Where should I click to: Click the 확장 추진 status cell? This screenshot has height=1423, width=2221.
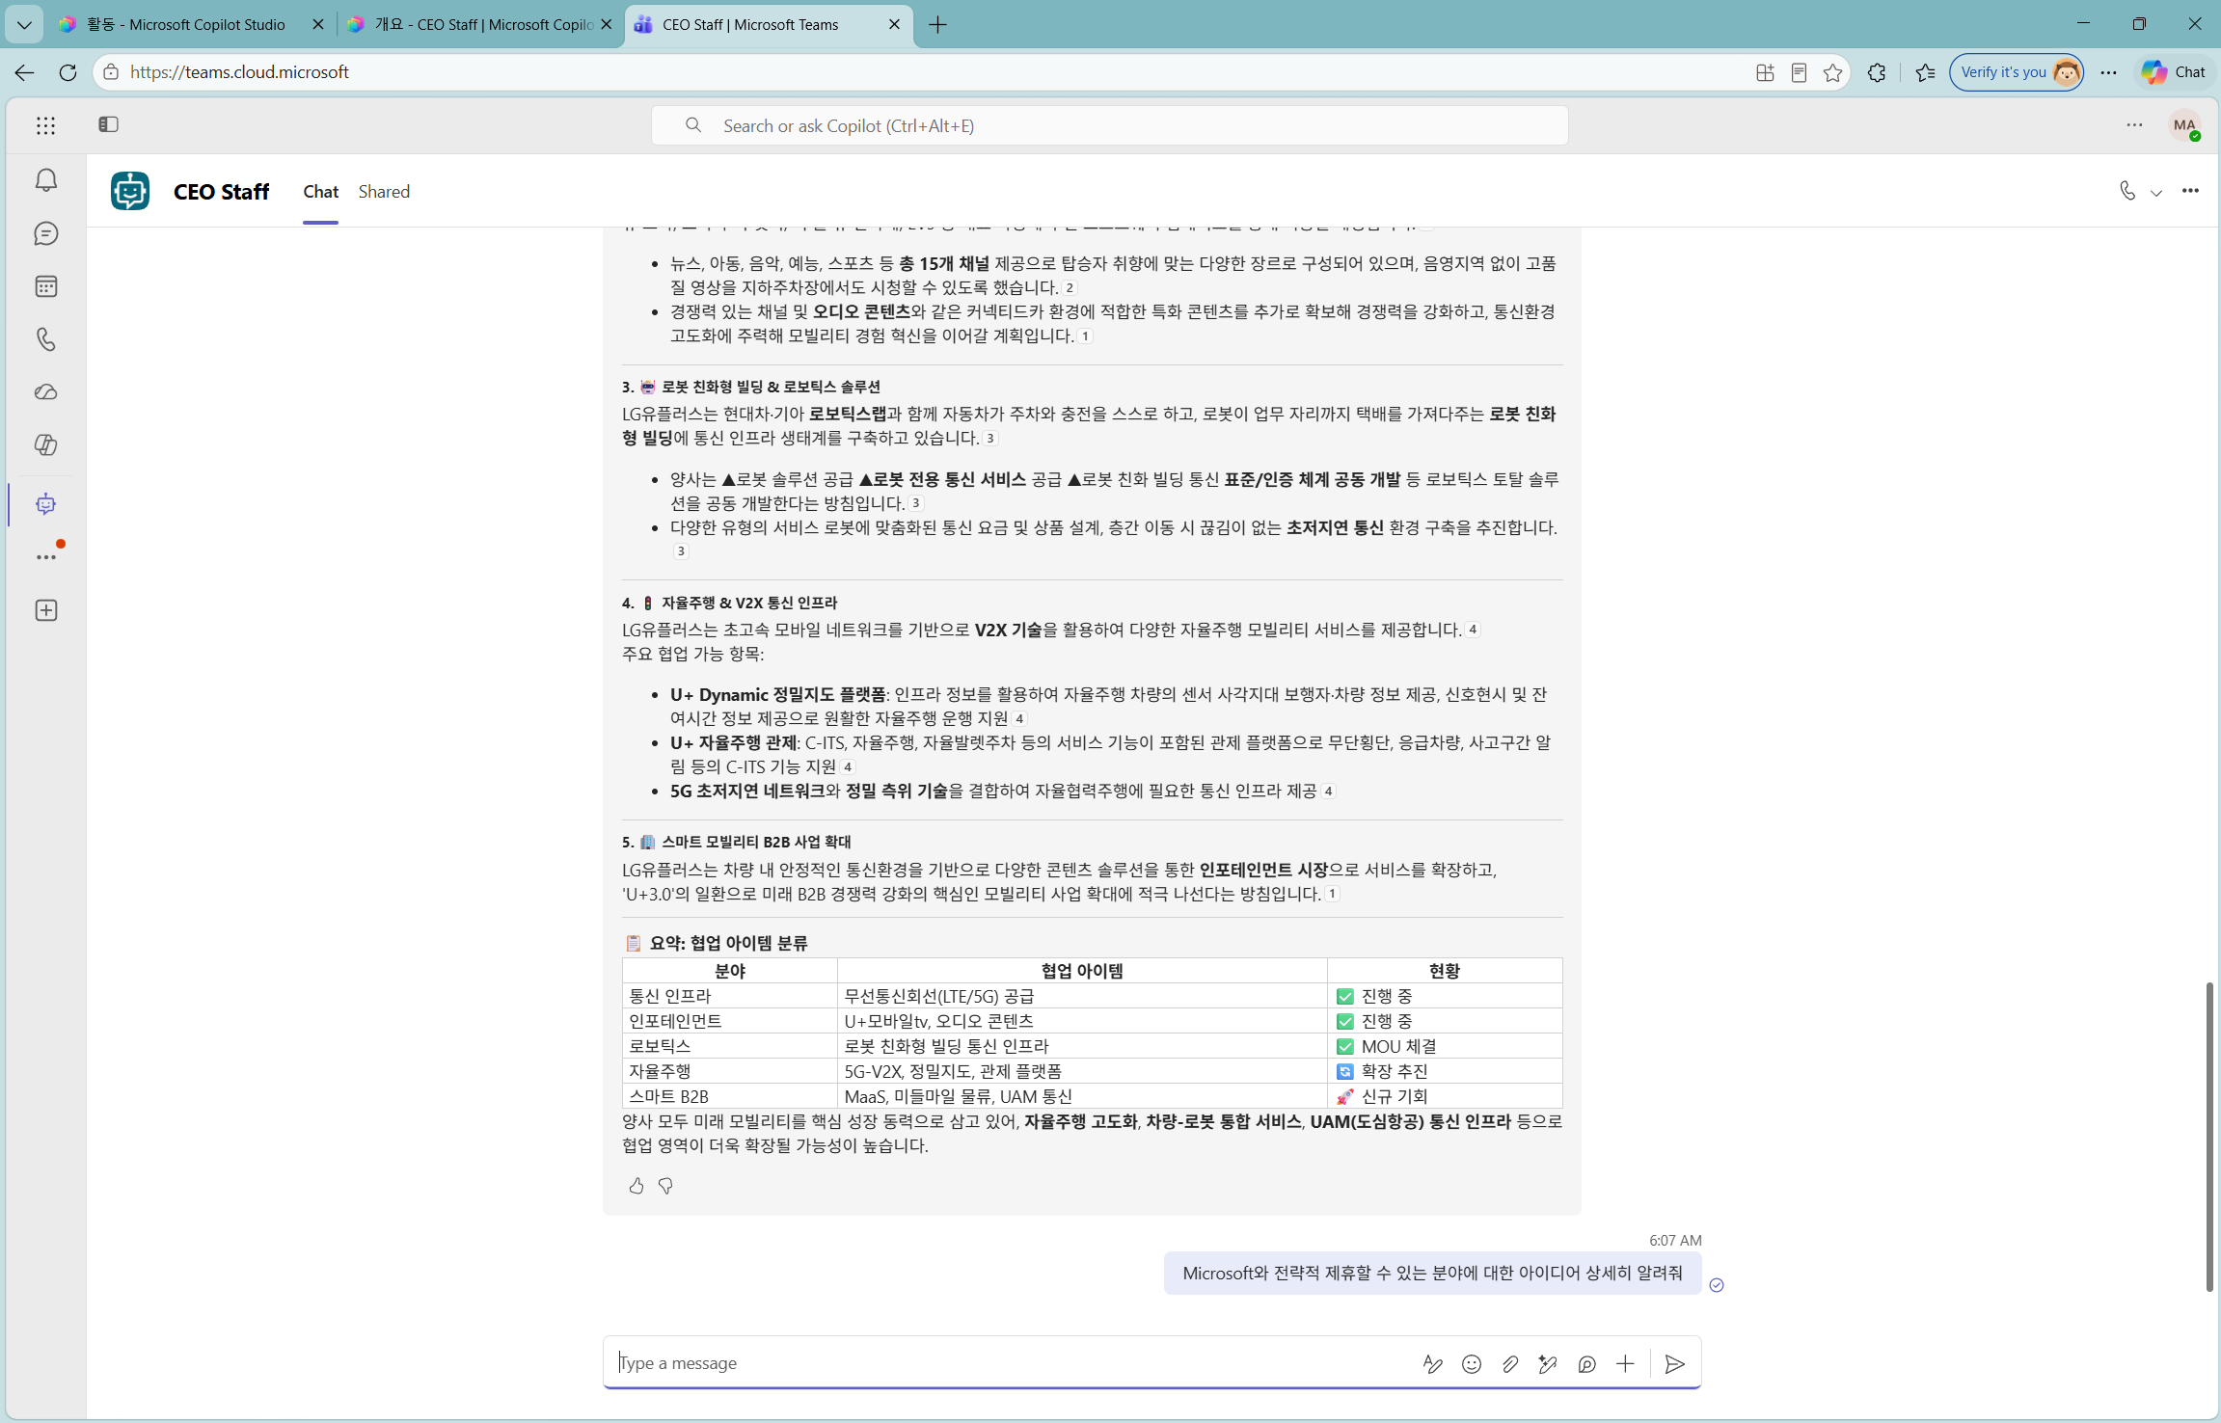pyautogui.click(x=1445, y=1071)
